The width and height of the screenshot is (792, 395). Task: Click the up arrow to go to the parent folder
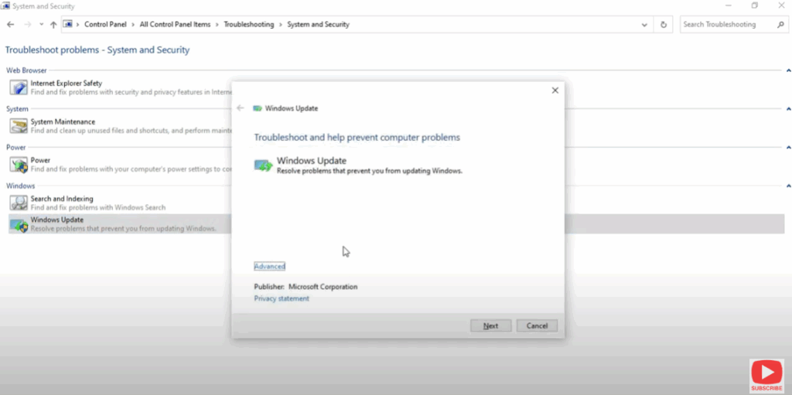53,24
